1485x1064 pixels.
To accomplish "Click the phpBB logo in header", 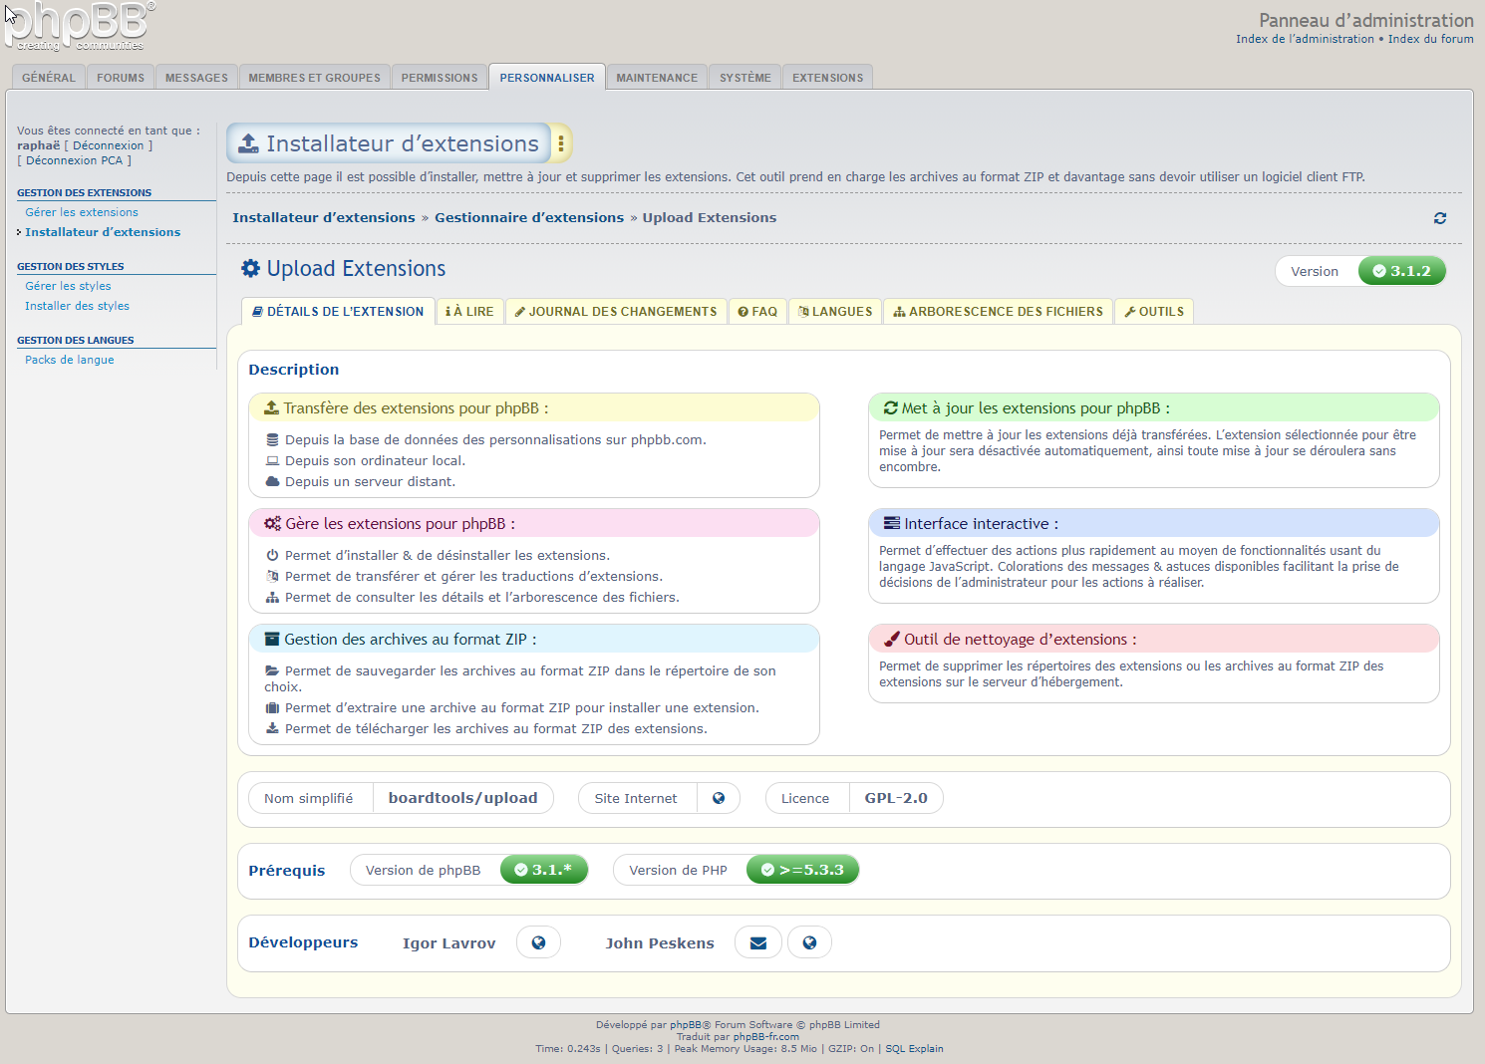I will click(78, 27).
